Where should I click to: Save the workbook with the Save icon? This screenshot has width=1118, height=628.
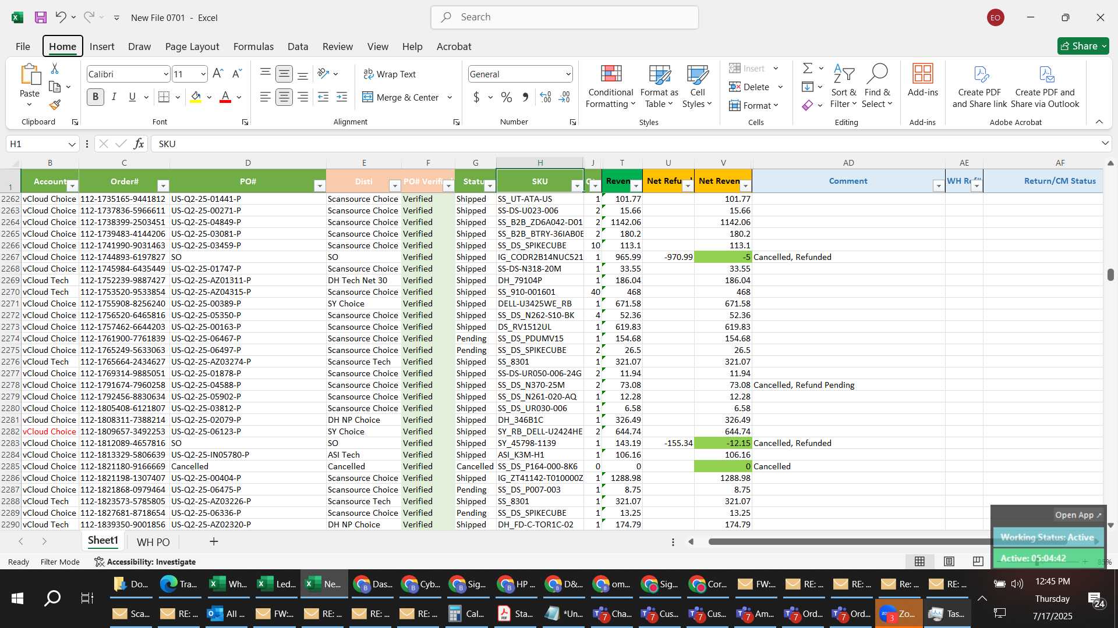41,17
